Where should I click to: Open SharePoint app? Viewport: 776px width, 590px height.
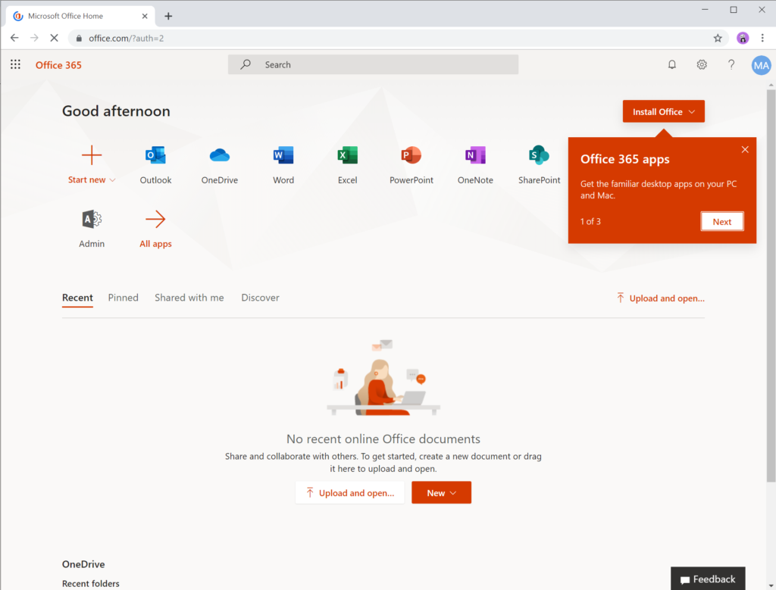[539, 166]
